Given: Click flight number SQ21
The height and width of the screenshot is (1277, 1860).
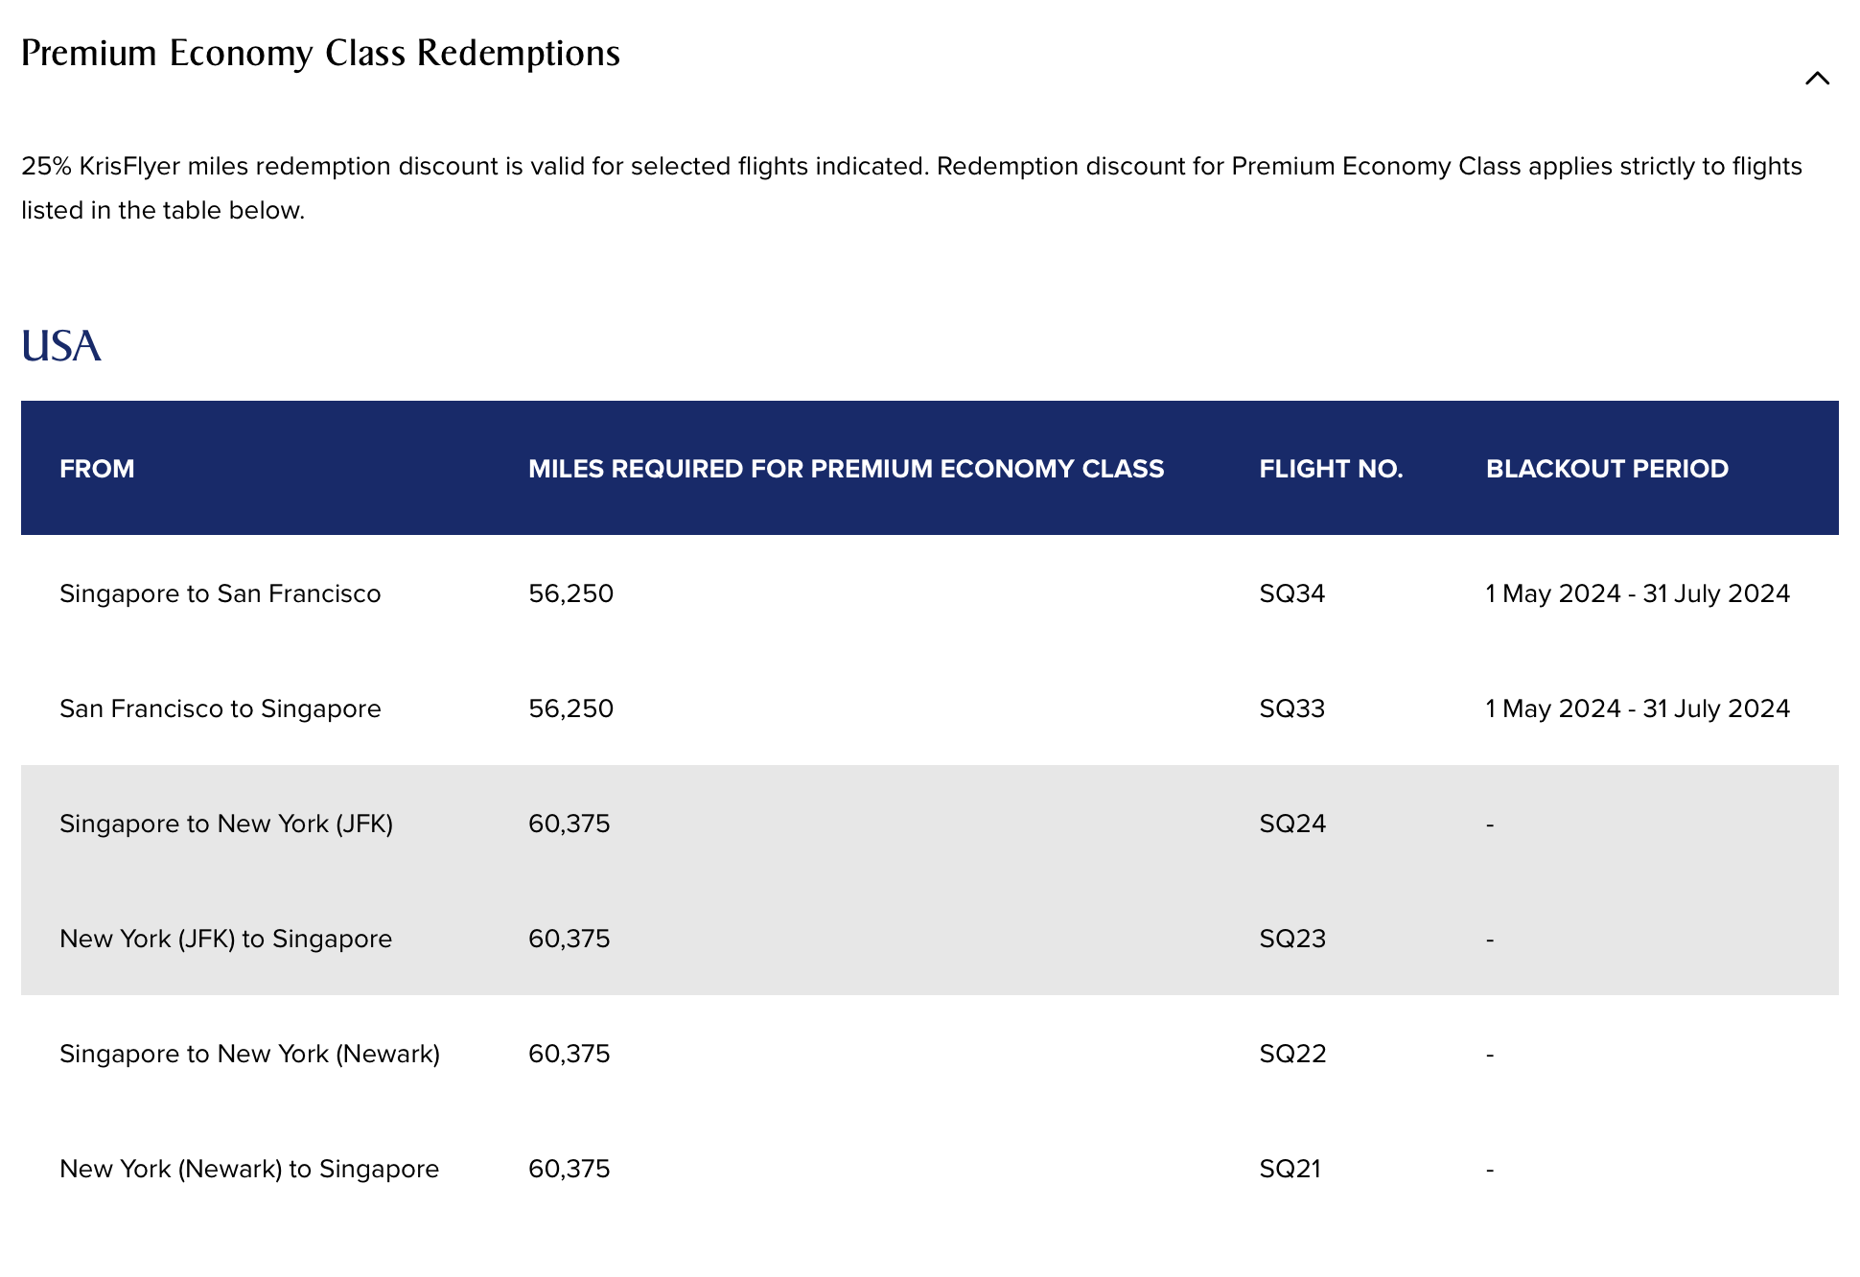Looking at the screenshot, I should [x=1290, y=1169].
